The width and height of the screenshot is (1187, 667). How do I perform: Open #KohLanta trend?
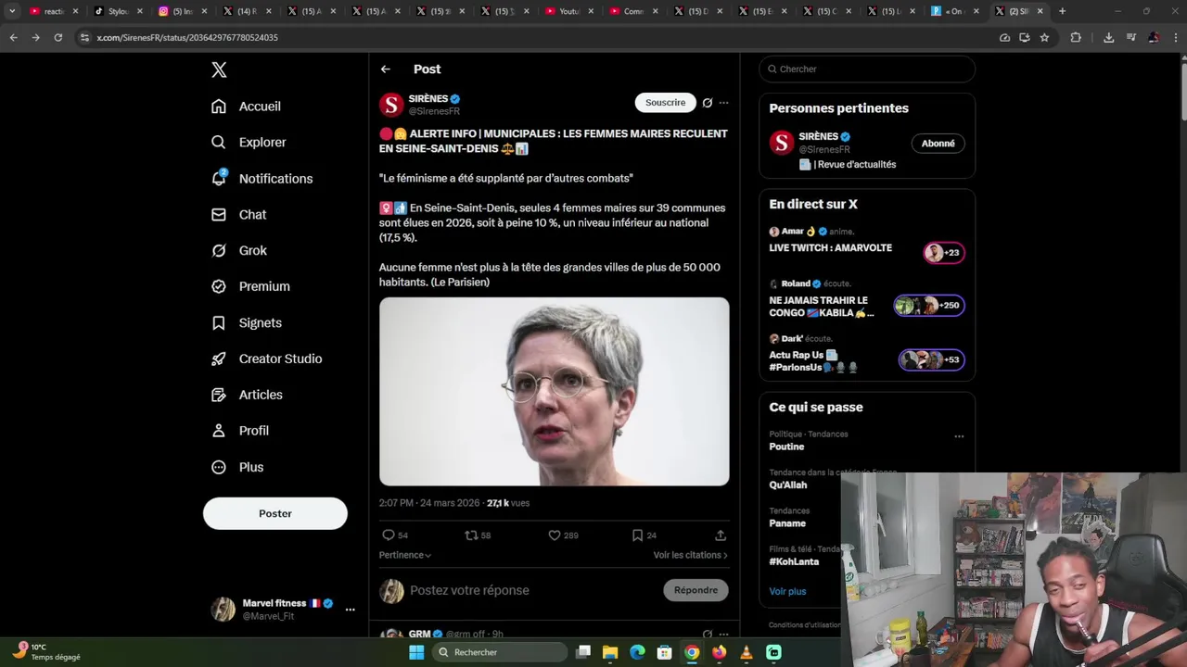point(794,561)
